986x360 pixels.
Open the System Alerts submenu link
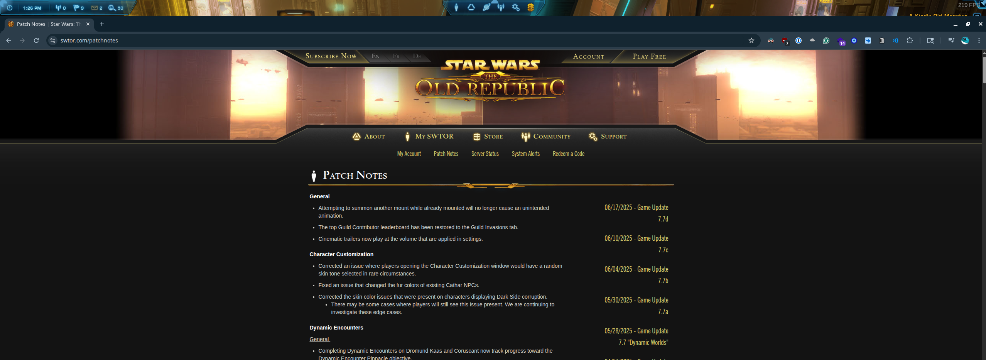(x=525, y=154)
